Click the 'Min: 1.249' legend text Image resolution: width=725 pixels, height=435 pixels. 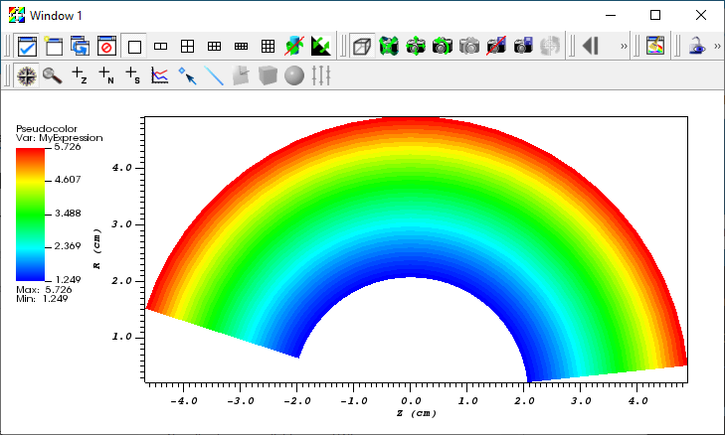pyautogui.click(x=42, y=298)
